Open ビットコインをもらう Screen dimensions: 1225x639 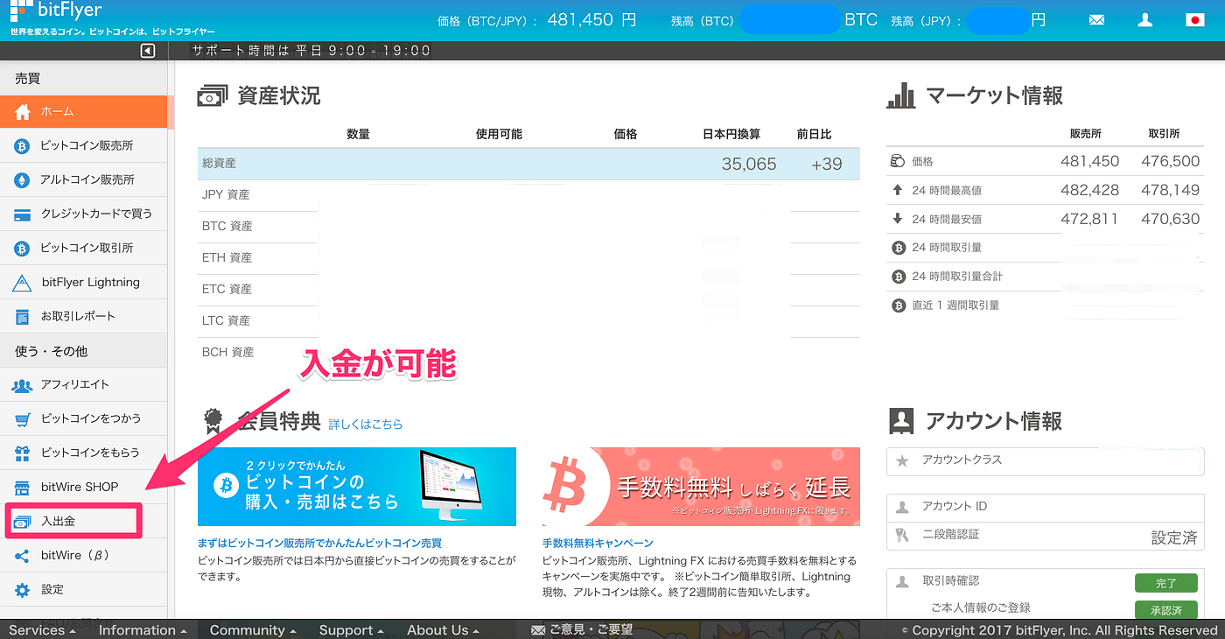pyautogui.click(x=83, y=453)
